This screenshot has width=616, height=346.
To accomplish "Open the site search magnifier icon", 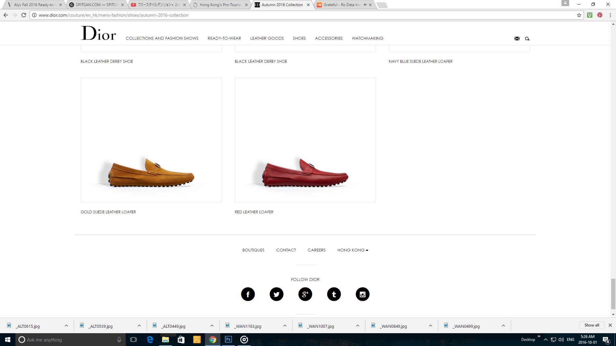I will click(x=527, y=38).
